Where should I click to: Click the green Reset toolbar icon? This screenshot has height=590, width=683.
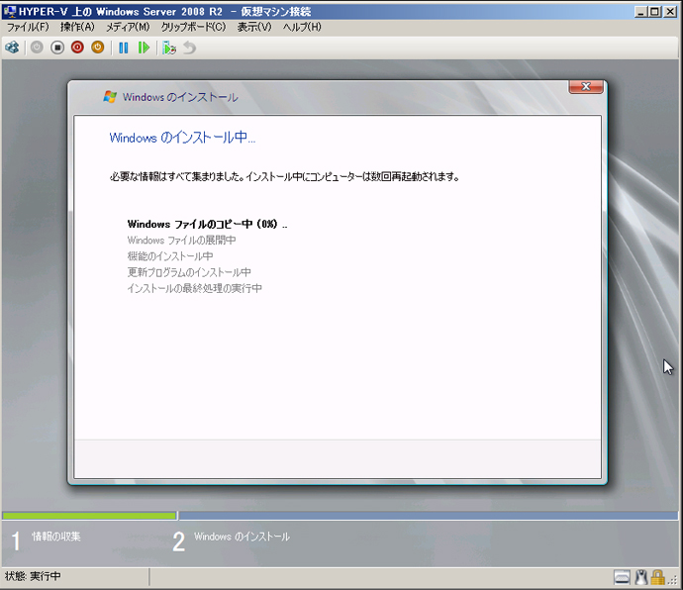tap(144, 48)
